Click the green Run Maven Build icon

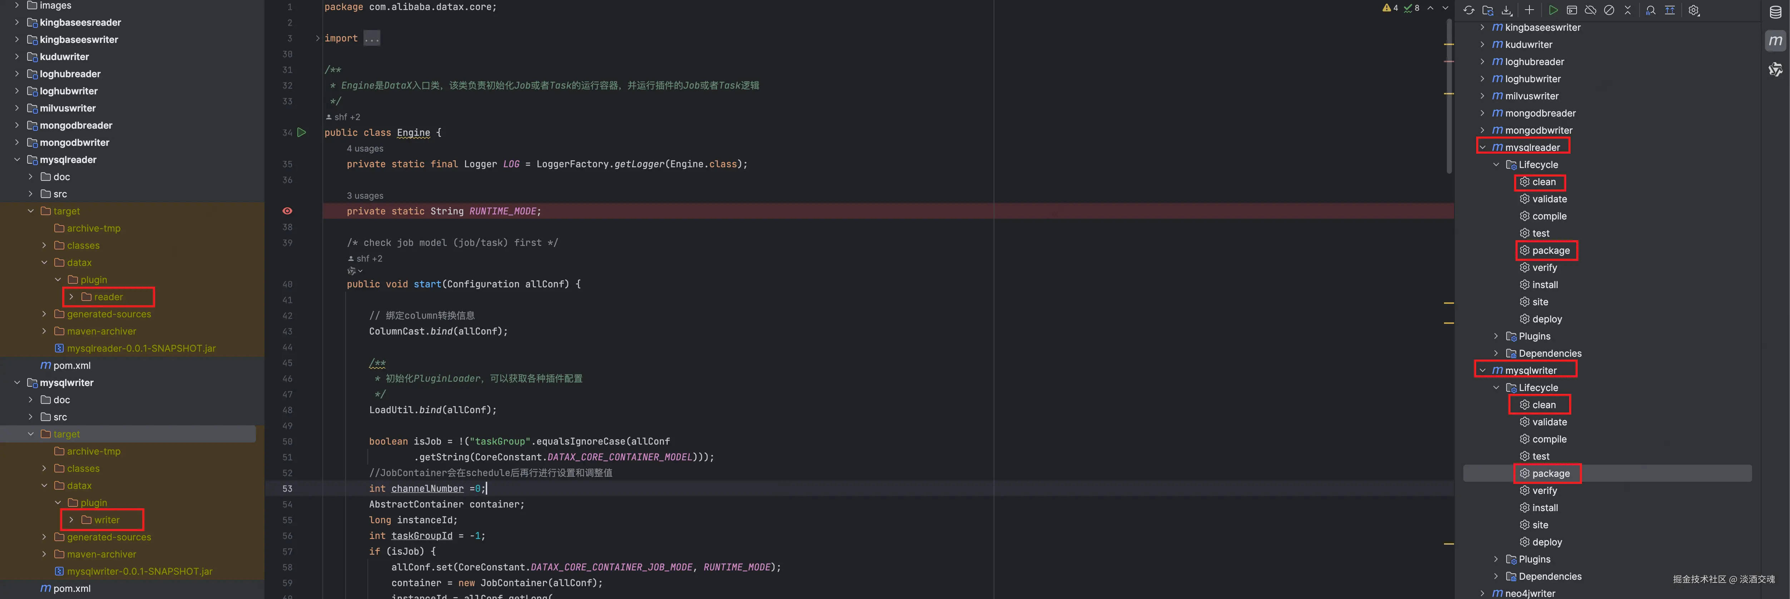1553,10
